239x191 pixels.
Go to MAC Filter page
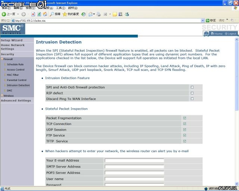13,75
